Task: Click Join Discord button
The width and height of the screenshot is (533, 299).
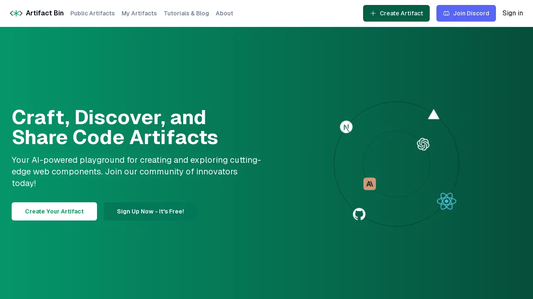Action: pos(466,13)
